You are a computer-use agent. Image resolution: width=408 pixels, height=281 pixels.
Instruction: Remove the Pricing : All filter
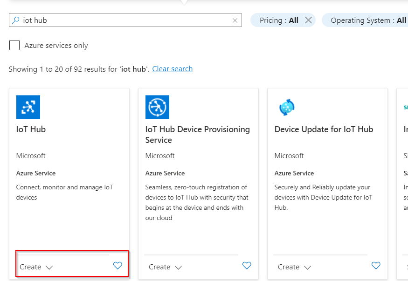pyautogui.click(x=308, y=20)
